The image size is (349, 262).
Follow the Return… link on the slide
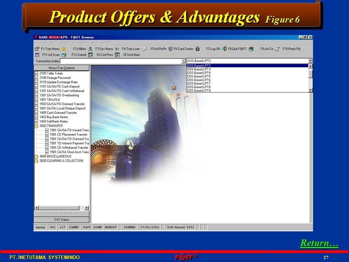tap(319, 243)
